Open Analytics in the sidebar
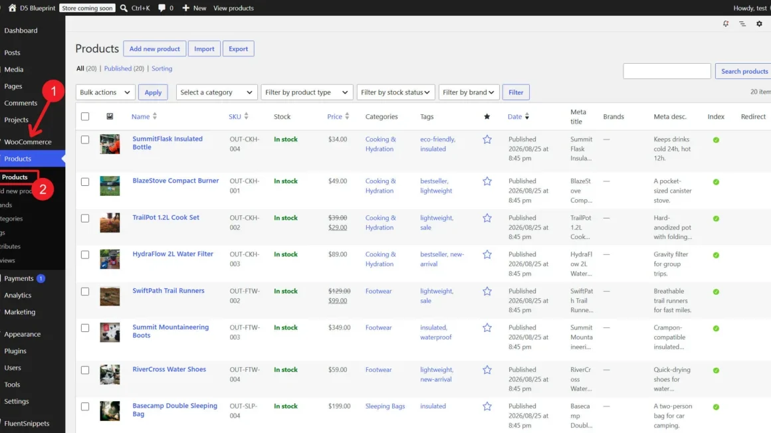 (x=18, y=296)
